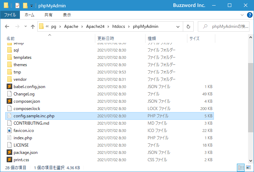
Task: Go back using the Back arrow
Action: [7, 26]
